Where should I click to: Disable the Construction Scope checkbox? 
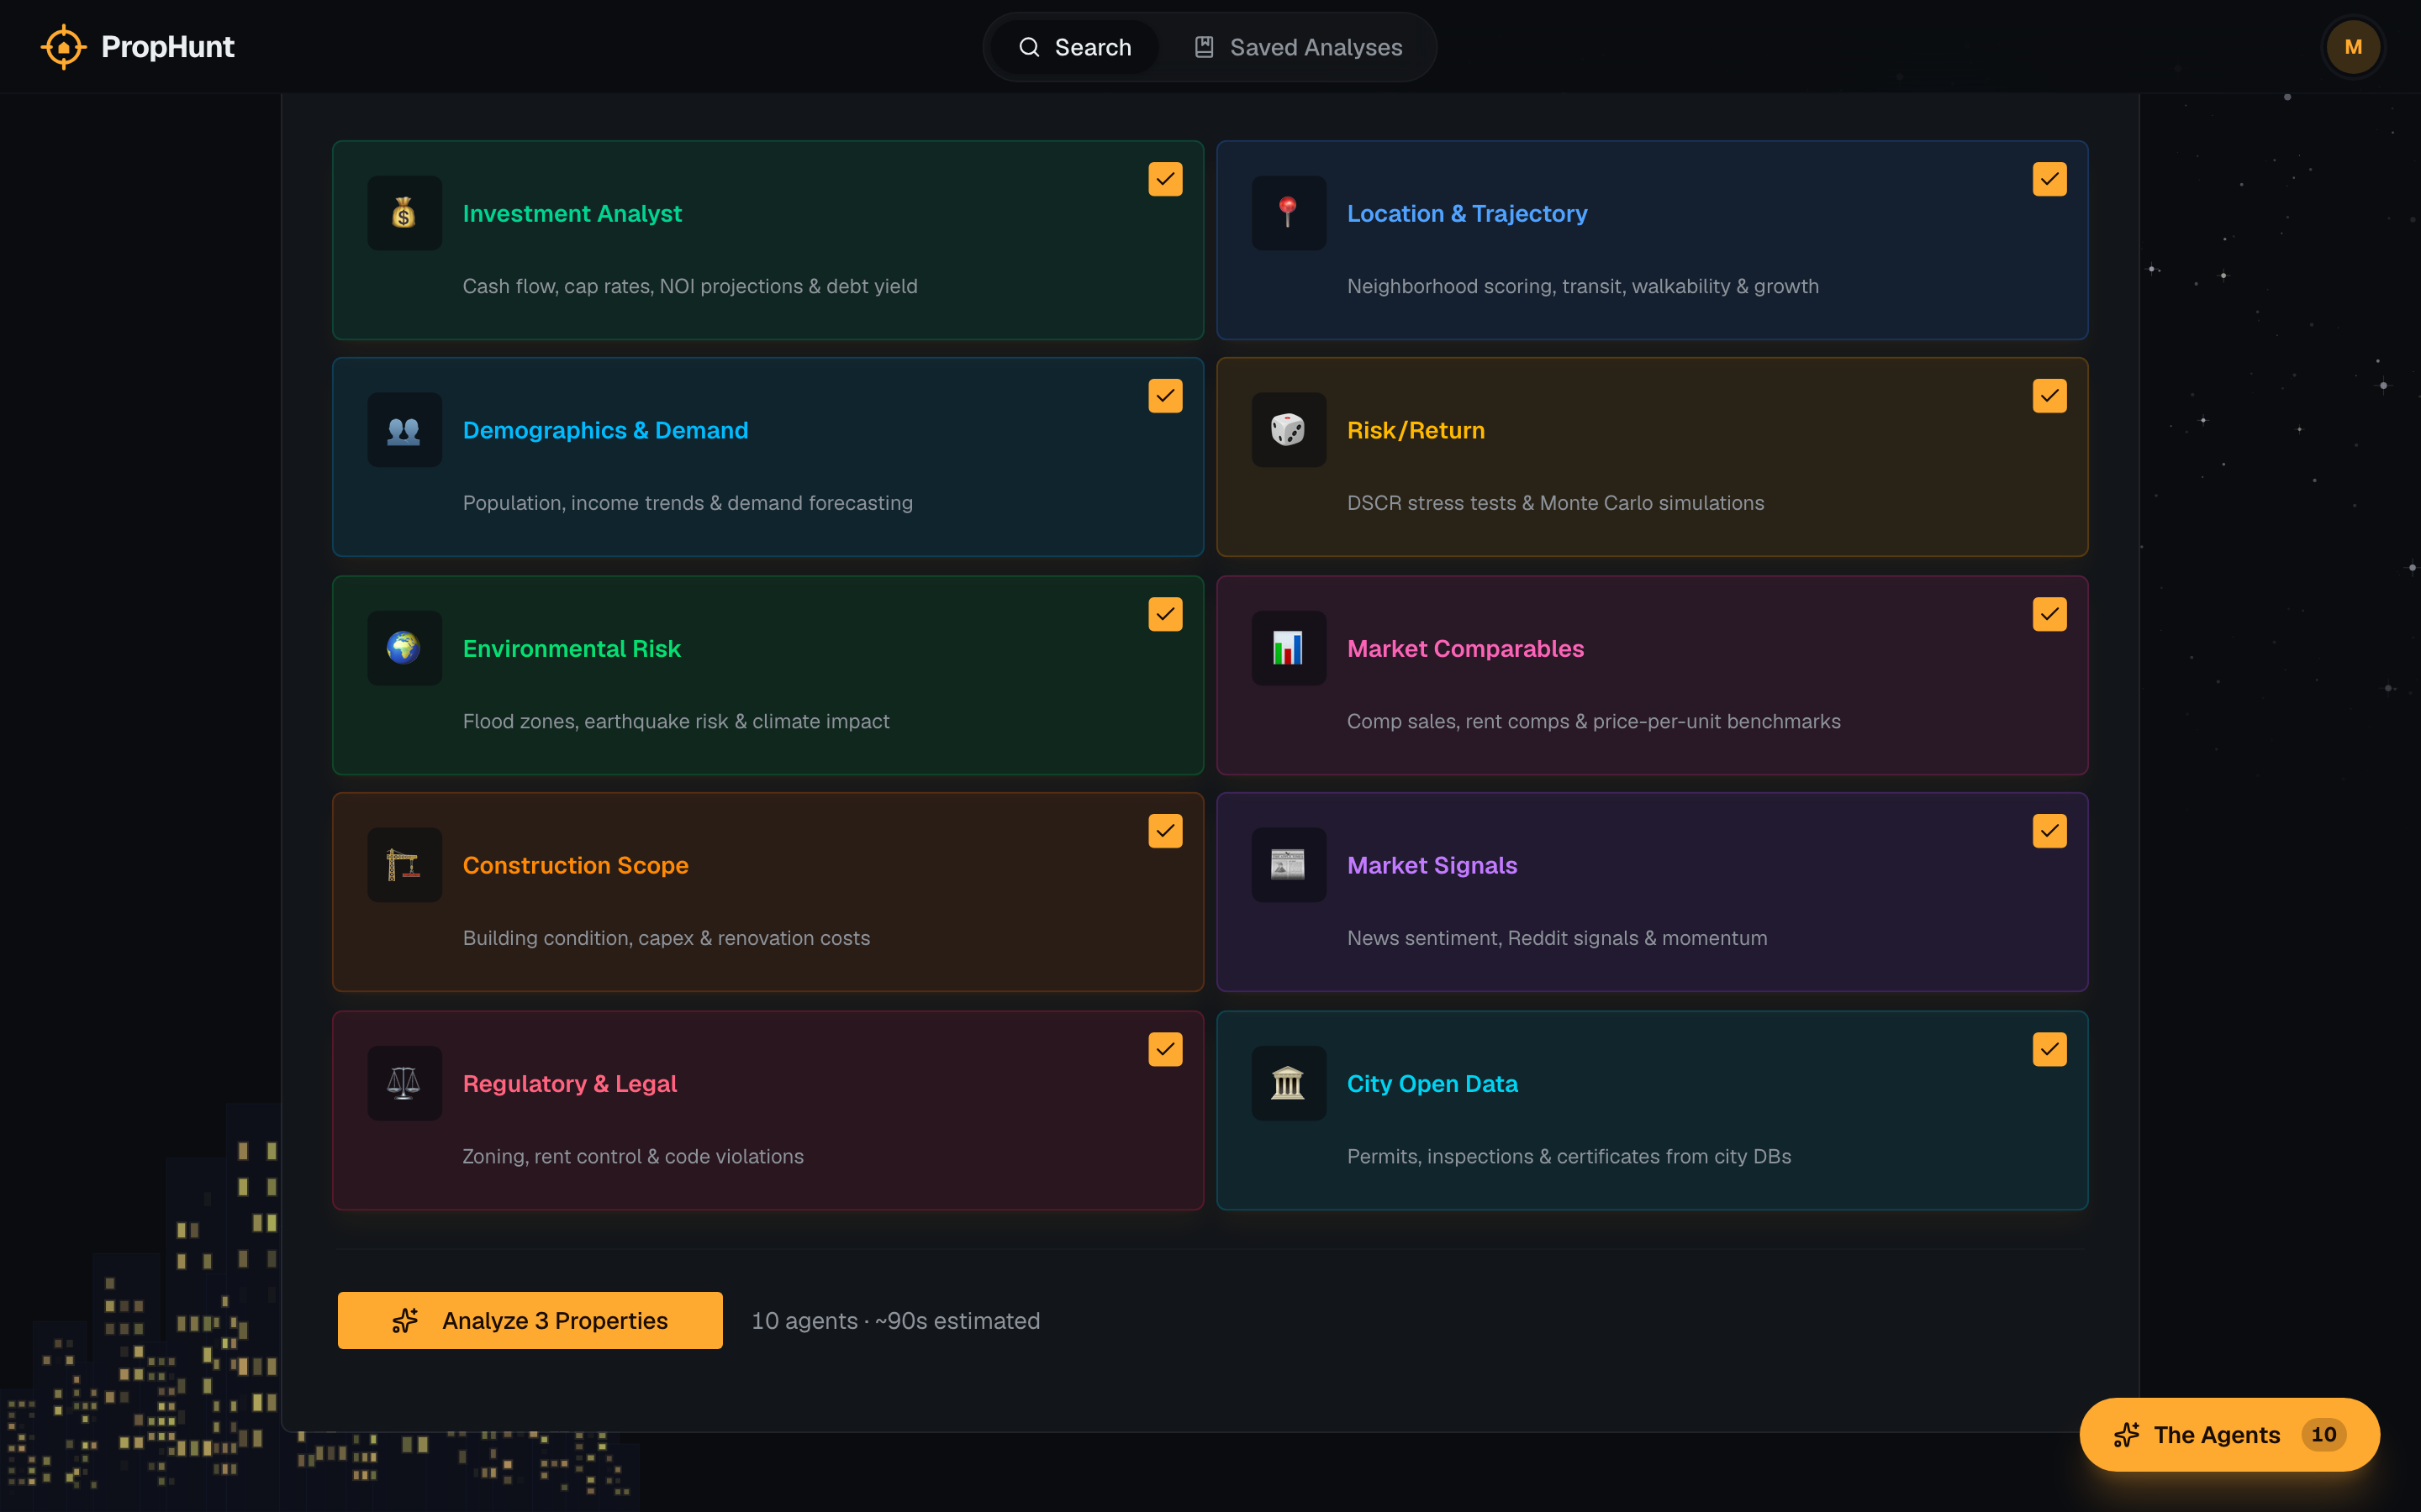pyautogui.click(x=1165, y=831)
